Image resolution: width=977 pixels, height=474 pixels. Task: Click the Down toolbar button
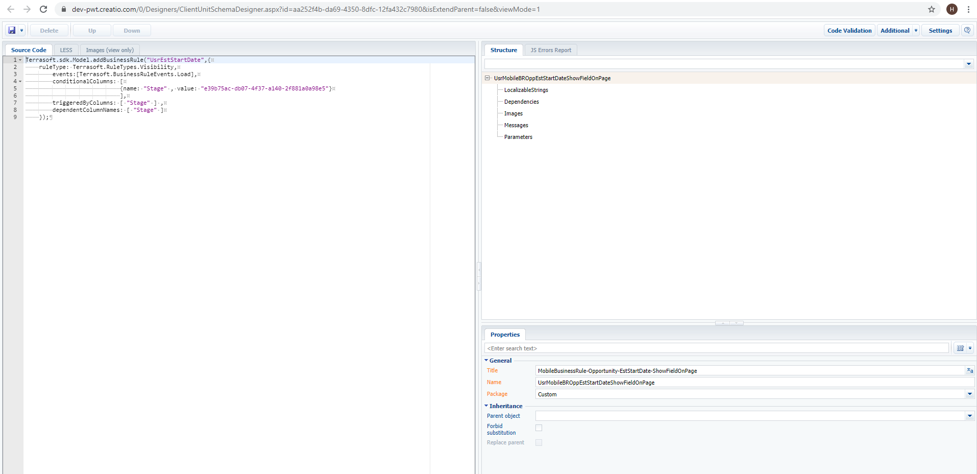pos(132,31)
